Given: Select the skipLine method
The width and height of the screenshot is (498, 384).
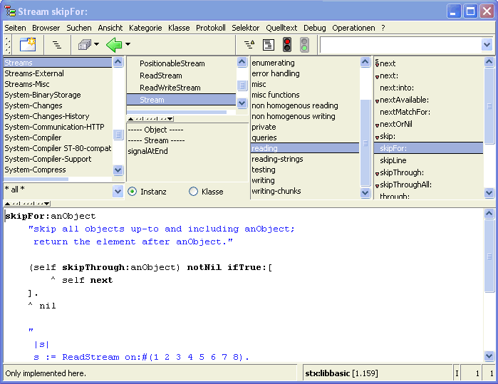Looking at the screenshot, I should click(428, 160).
